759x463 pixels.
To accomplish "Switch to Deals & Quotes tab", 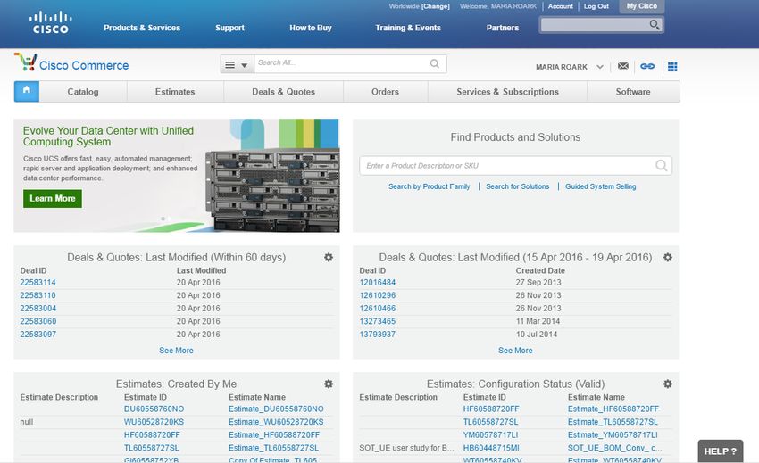I will point(284,91).
